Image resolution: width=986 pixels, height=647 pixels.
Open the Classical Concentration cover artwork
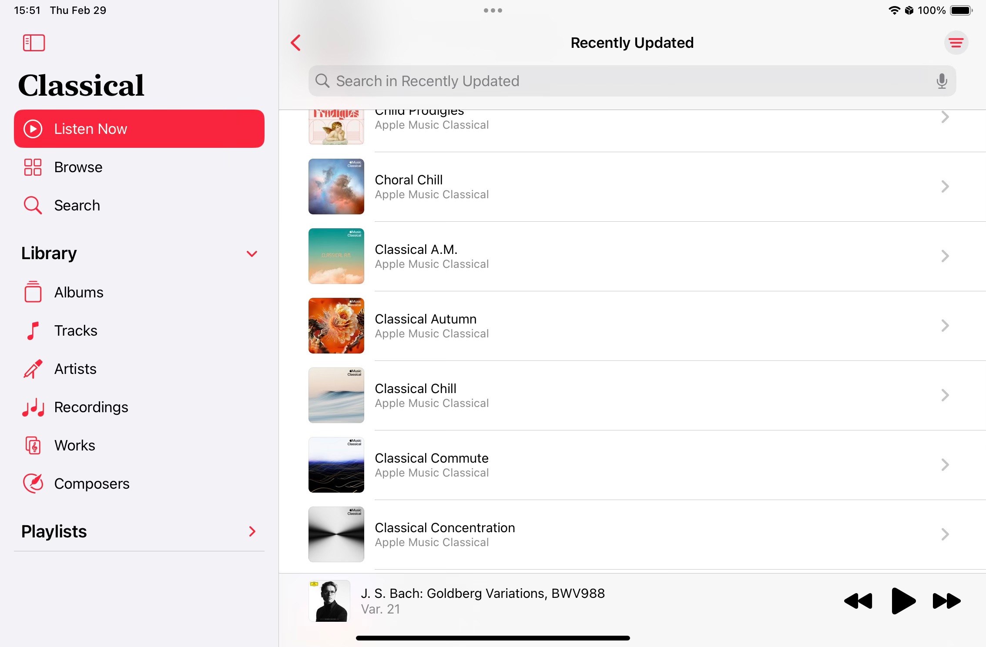pyautogui.click(x=336, y=534)
